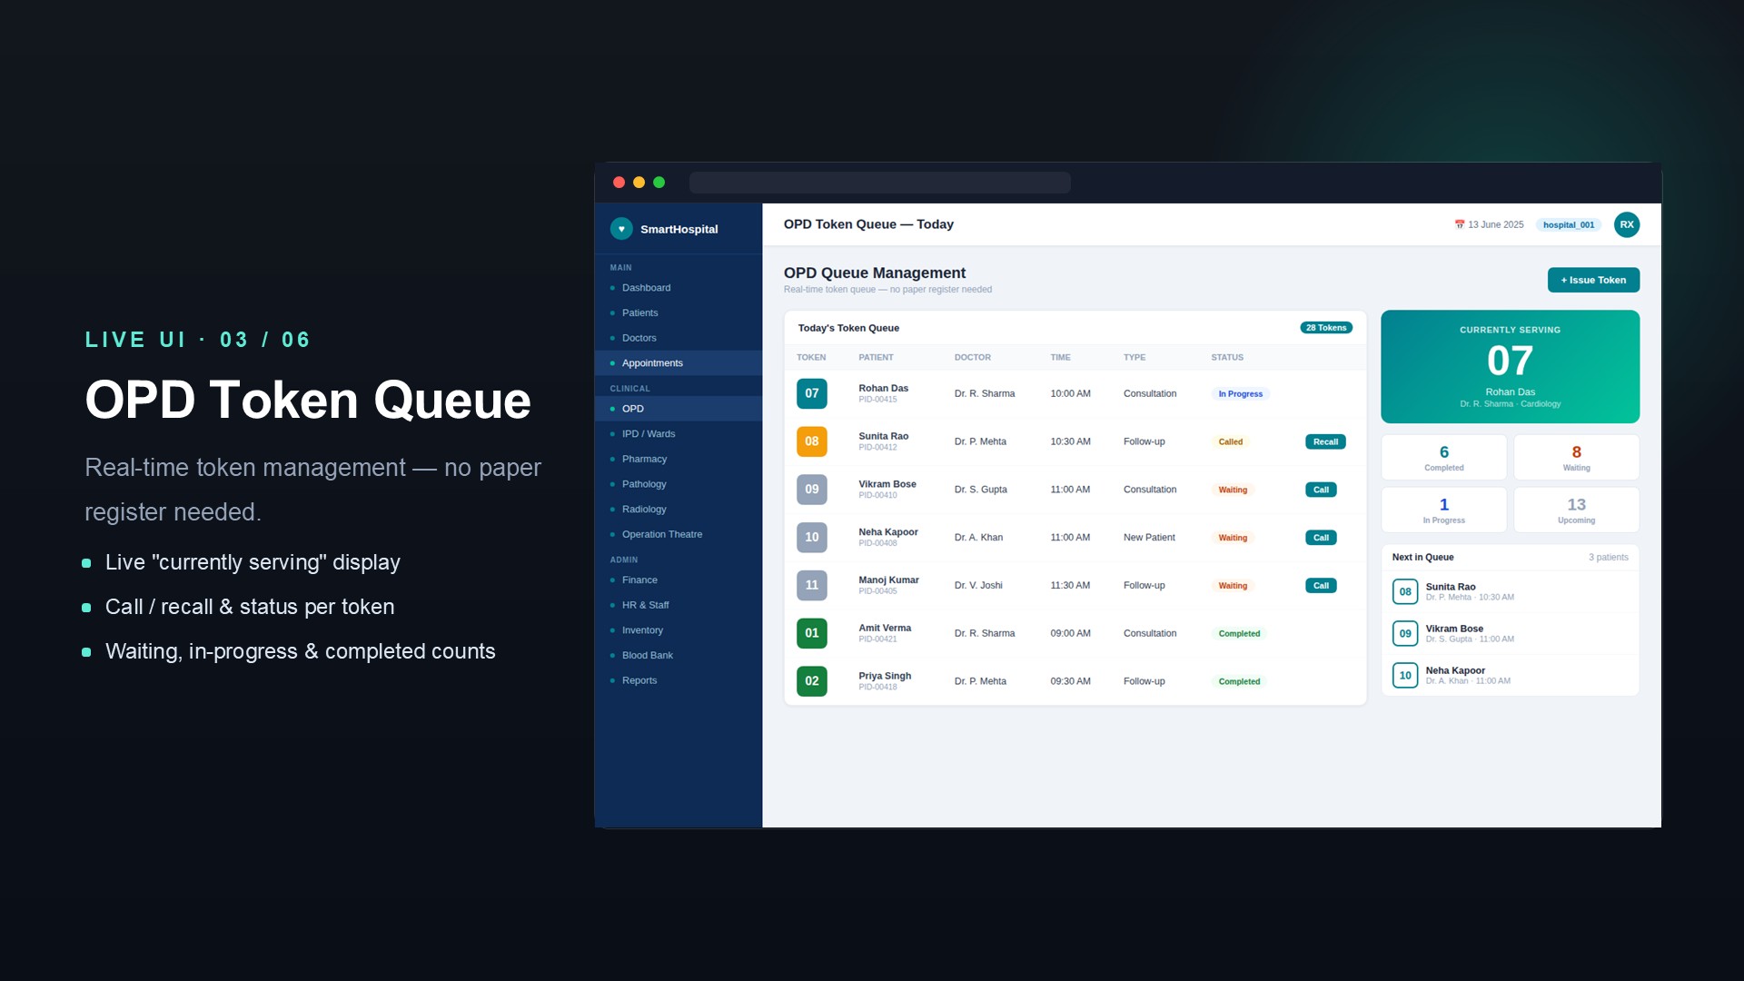1744x981 pixels.
Task: Call Manoj Kumar's token
Action: [x=1321, y=586]
